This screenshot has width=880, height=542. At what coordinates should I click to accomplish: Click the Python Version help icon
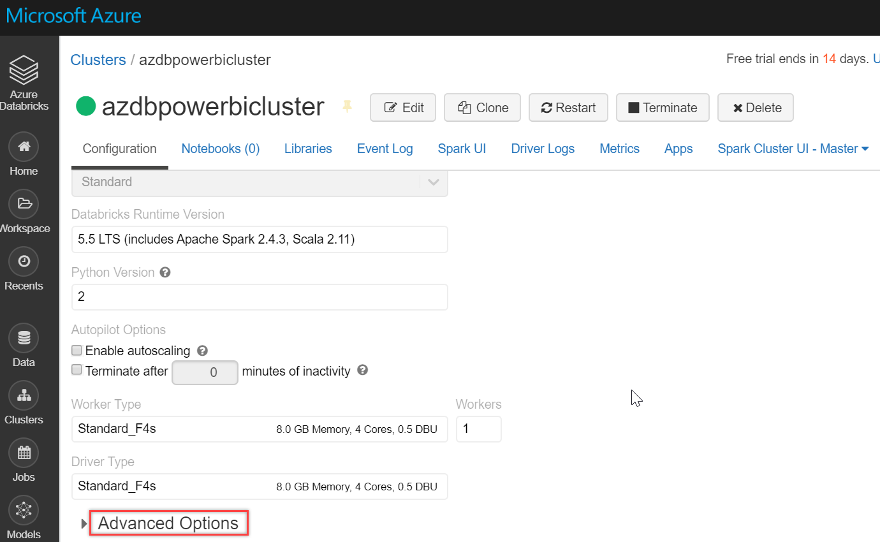(165, 272)
